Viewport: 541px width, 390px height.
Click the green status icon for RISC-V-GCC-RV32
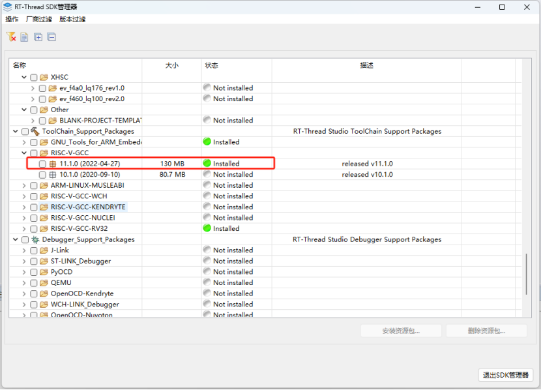207,228
